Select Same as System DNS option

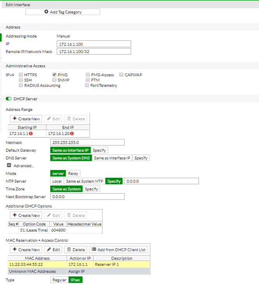point(71,158)
